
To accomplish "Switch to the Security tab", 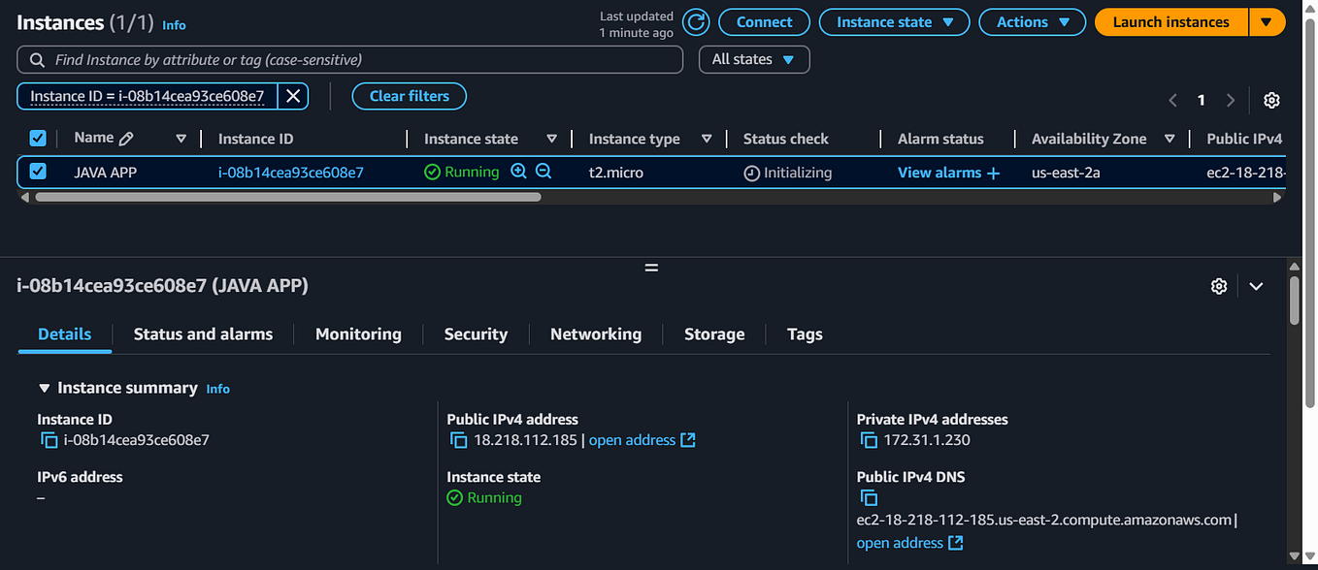I will click(476, 333).
